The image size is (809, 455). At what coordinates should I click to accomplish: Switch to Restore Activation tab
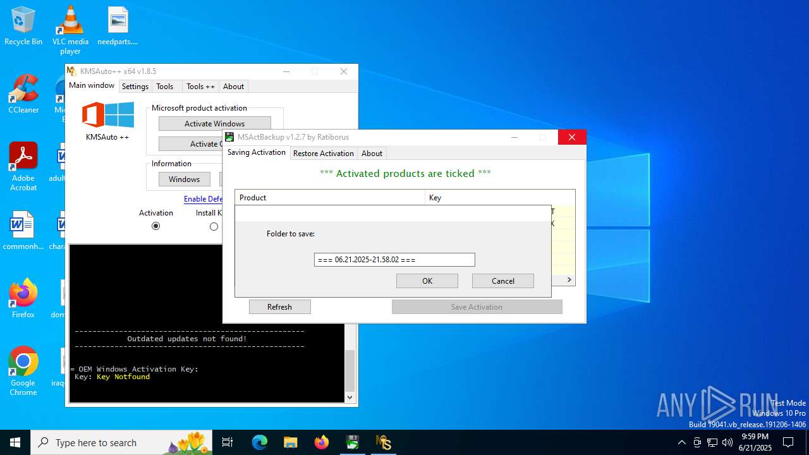(324, 154)
